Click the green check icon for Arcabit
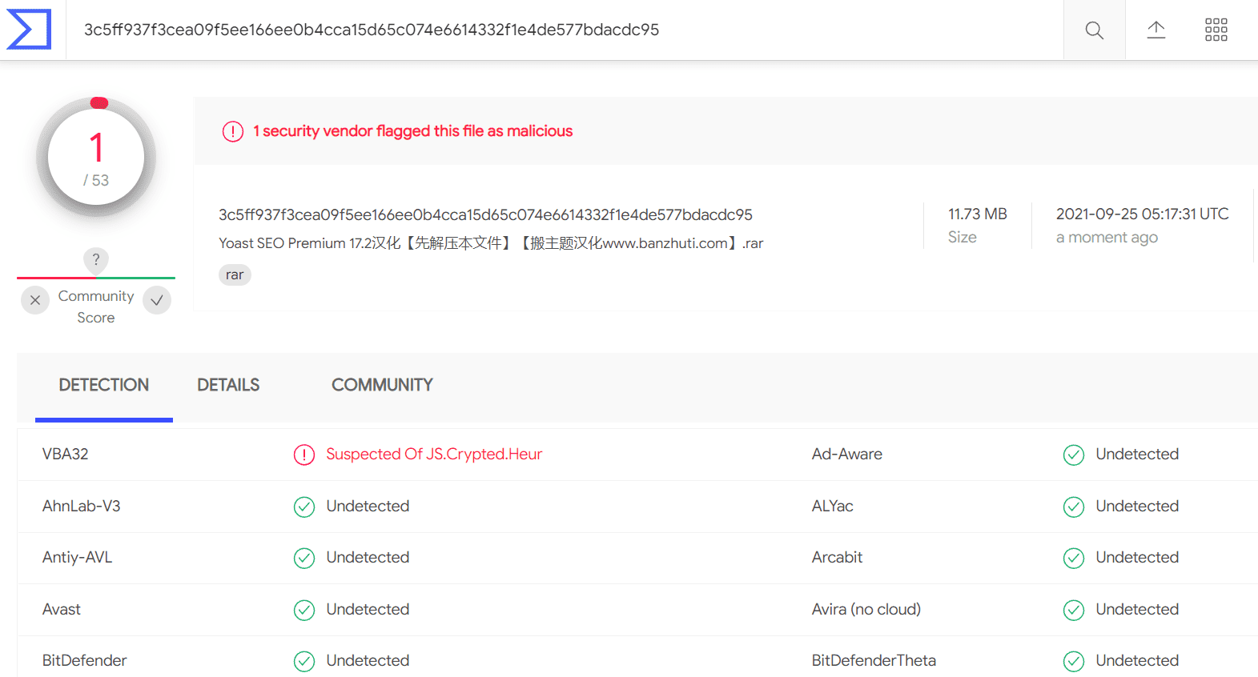 (x=1073, y=558)
